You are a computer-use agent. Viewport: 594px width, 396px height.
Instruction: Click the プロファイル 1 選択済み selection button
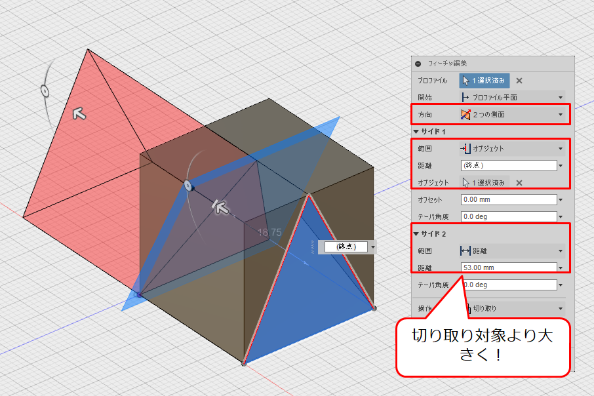(485, 81)
